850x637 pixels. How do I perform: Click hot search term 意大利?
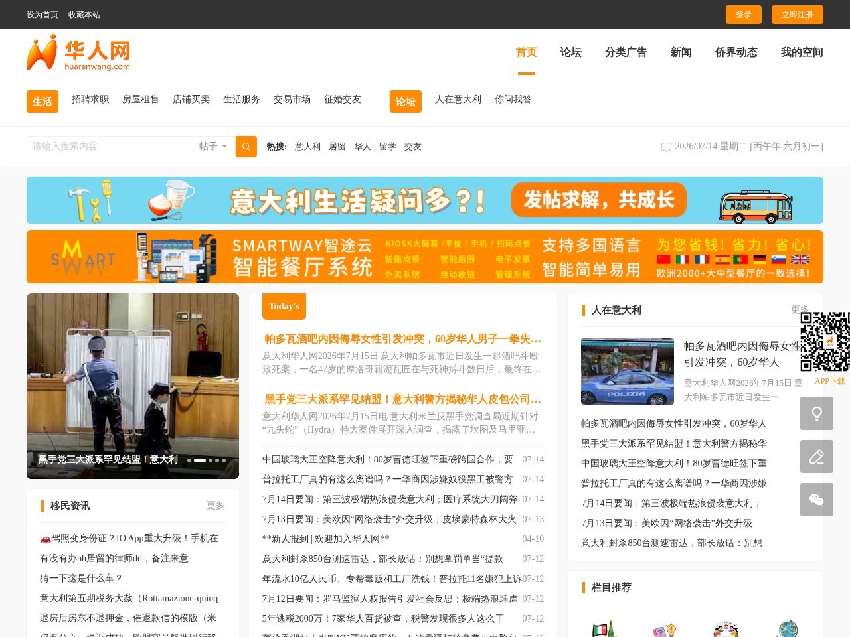(x=307, y=147)
